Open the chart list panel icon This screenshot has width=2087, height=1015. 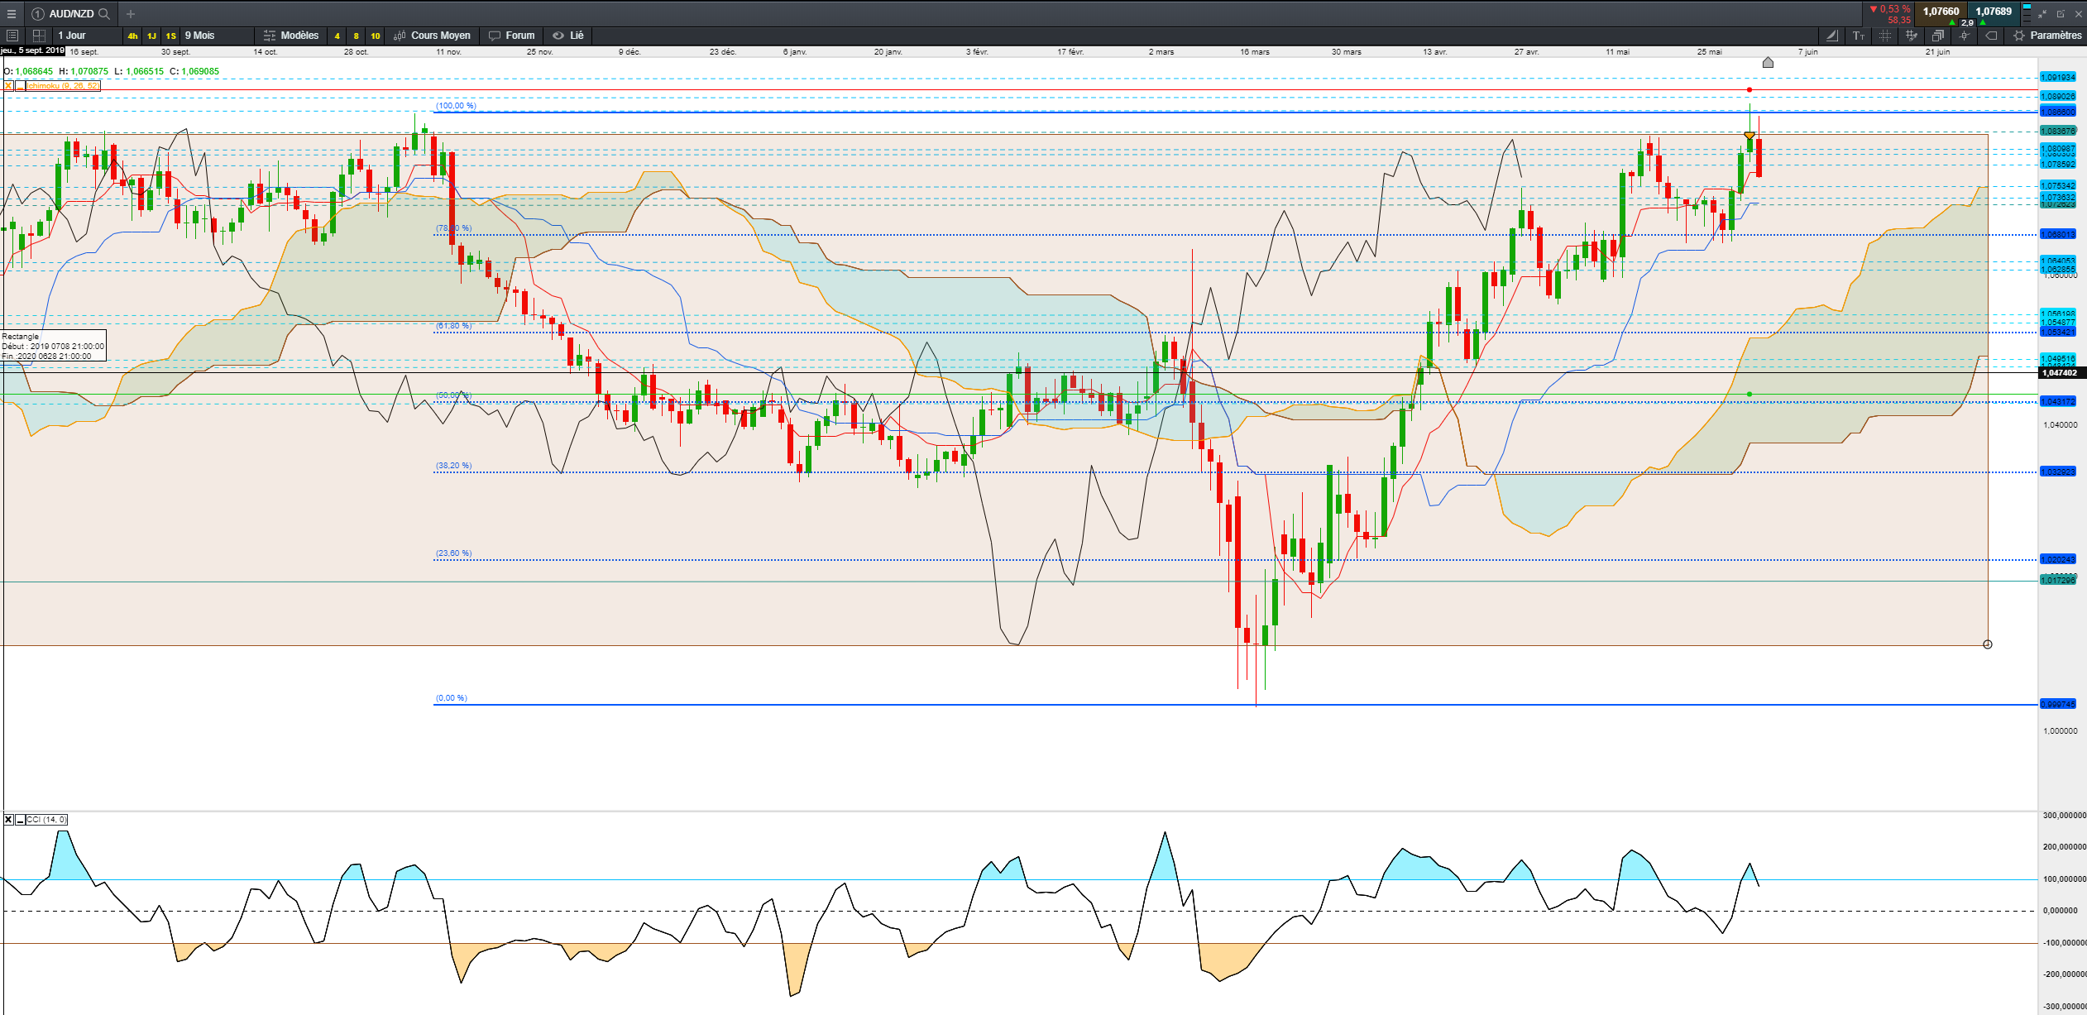point(12,36)
